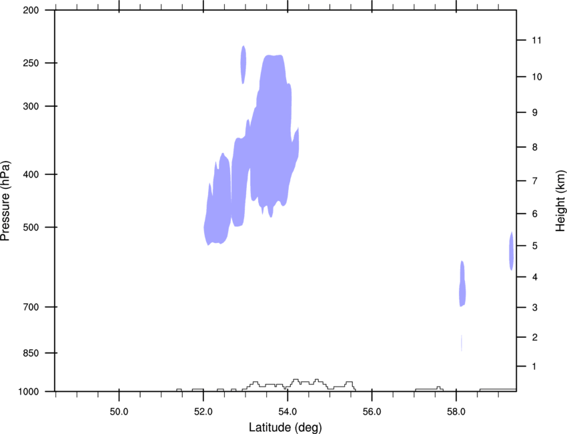The width and height of the screenshot is (567, 434).
Task: Click the terrain outline near latitude 54
Action: point(299,385)
